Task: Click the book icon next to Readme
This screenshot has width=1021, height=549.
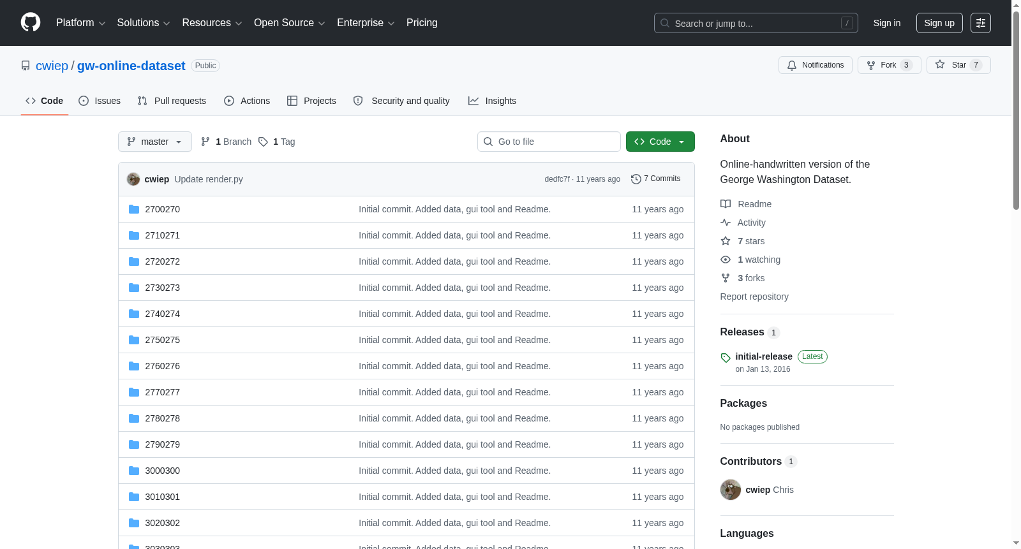Action: tap(726, 204)
